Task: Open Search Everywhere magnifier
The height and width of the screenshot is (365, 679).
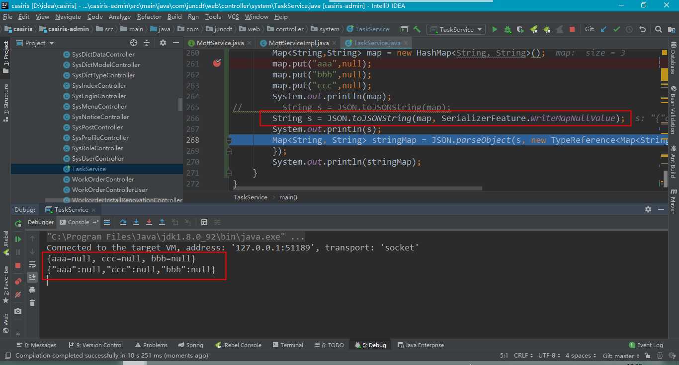Action: [x=658, y=29]
